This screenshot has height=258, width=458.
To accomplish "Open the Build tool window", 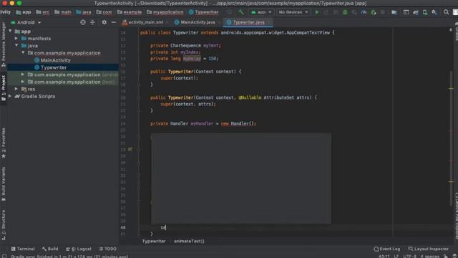I will tap(50, 249).
